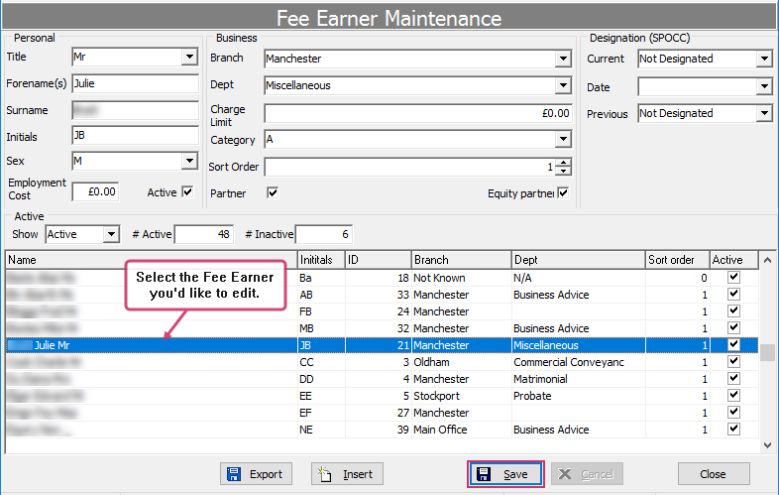The image size is (779, 495).
Task: Toggle Active checkbox for NE row
Action: (733, 429)
